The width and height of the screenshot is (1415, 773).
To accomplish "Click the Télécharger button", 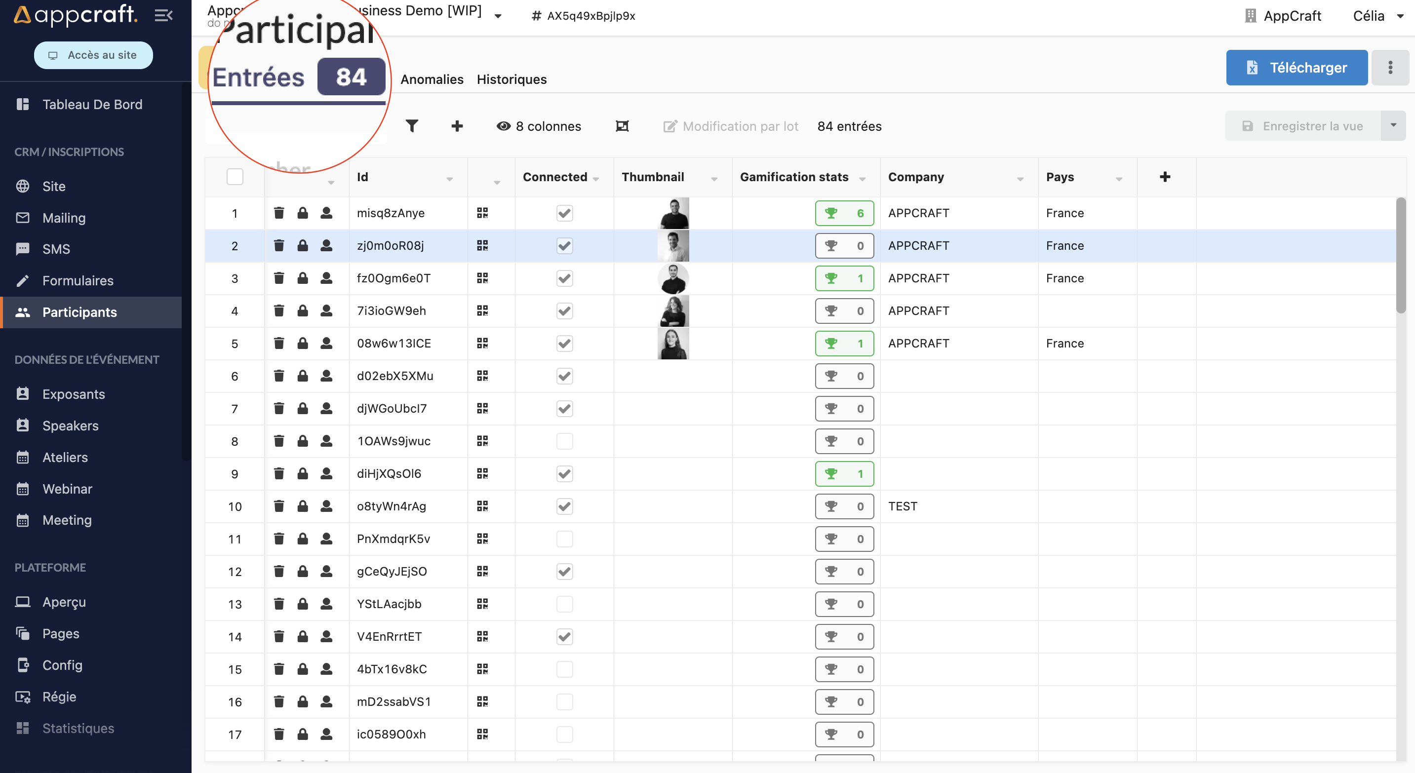I will coord(1298,68).
